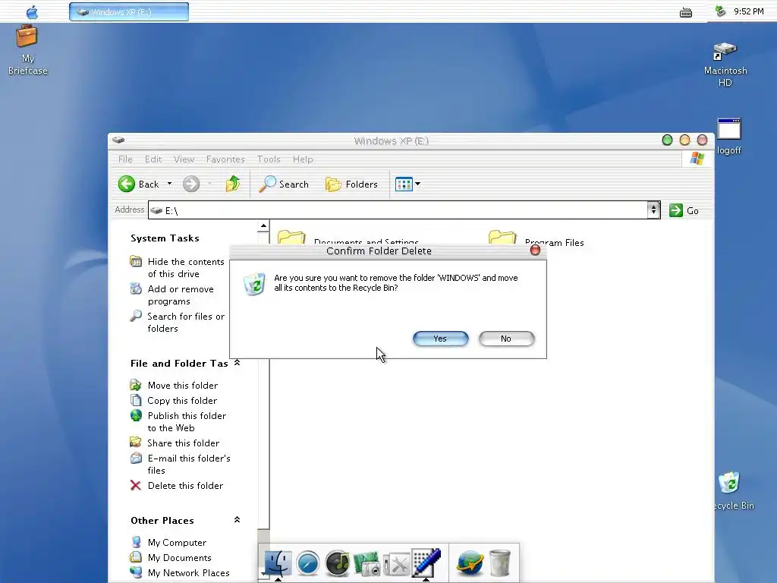Click Delete this folder with red X
This screenshot has width=777, height=583.
pyautogui.click(x=176, y=485)
